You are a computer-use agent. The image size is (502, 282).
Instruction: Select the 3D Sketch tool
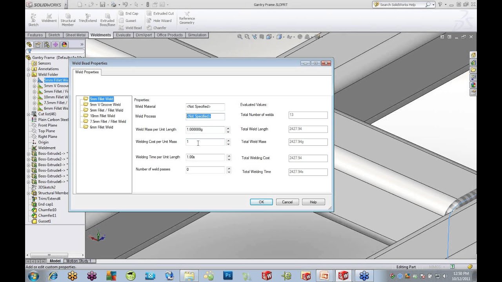pyautogui.click(x=33, y=19)
